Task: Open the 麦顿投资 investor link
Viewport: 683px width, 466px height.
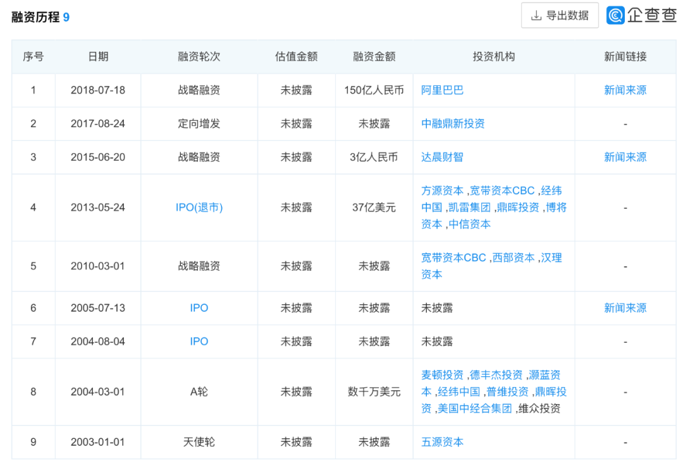Action: pyautogui.click(x=442, y=375)
